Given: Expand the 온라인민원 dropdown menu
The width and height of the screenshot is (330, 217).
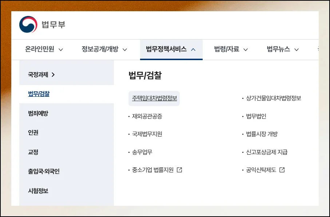Looking at the screenshot, I should (x=61, y=50).
